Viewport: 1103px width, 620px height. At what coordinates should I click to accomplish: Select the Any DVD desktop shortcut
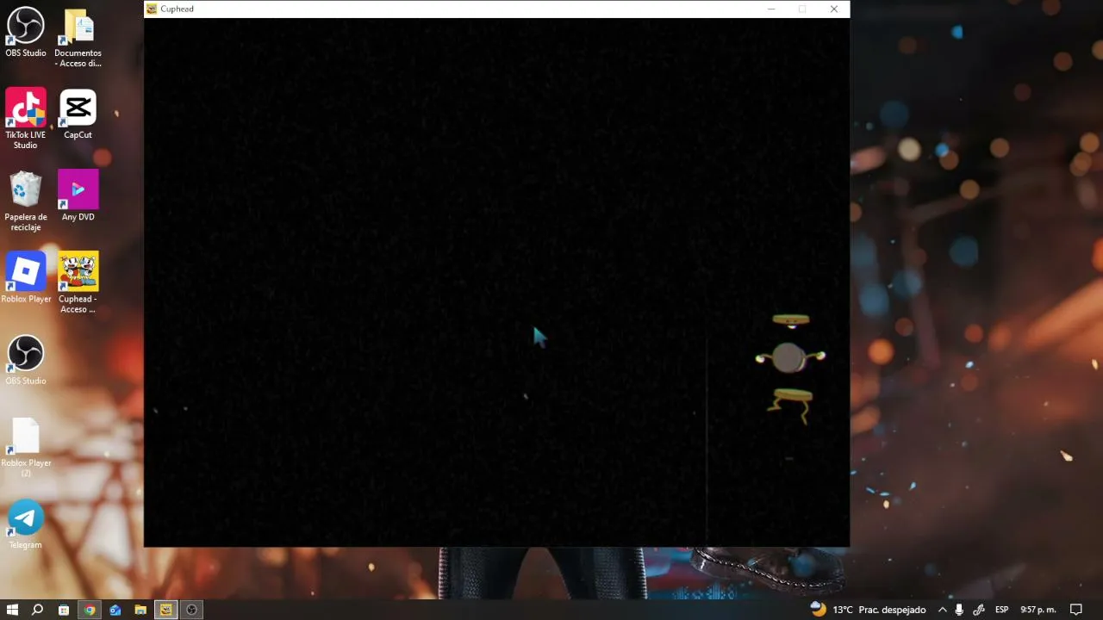click(78, 195)
